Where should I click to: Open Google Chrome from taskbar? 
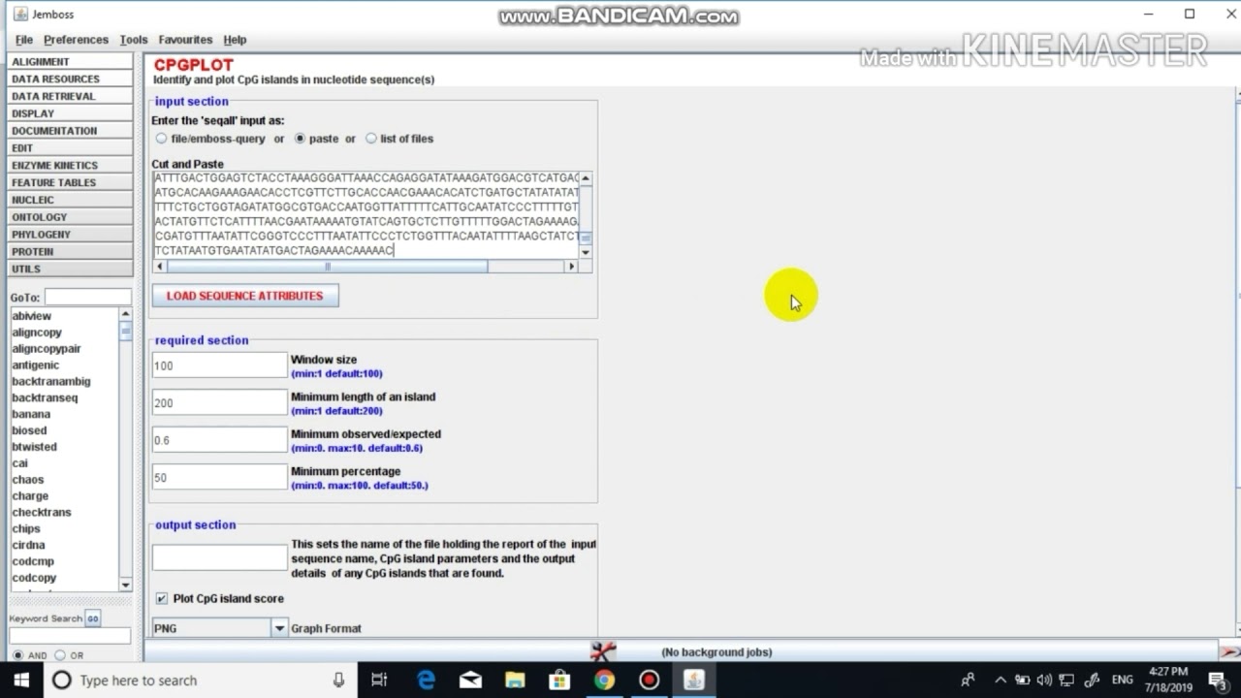[x=604, y=681]
